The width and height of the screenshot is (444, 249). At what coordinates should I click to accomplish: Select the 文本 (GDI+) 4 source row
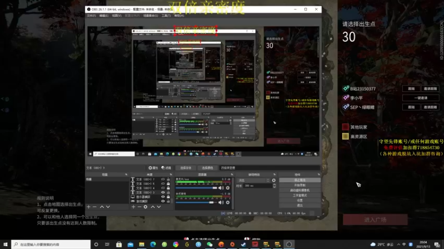(x=151, y=188)
